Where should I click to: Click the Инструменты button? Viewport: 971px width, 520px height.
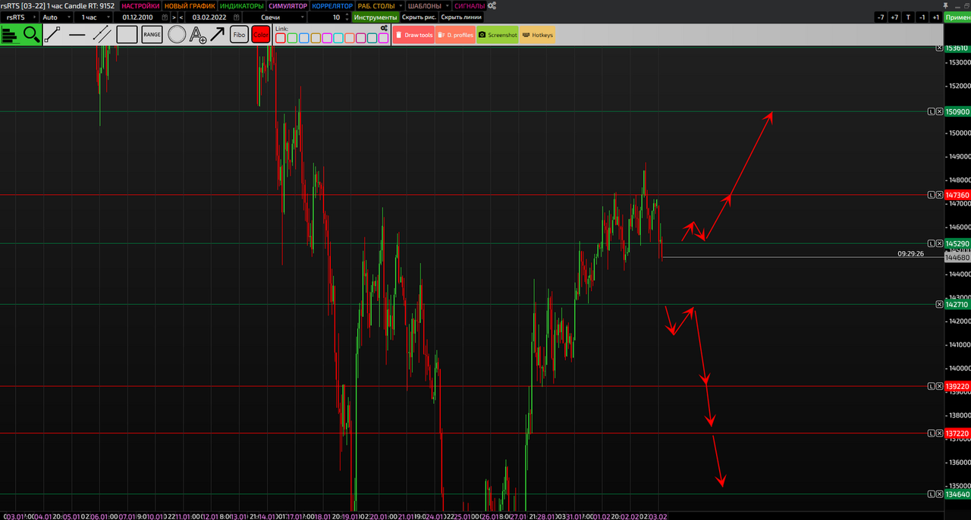[x=376, y=17]
